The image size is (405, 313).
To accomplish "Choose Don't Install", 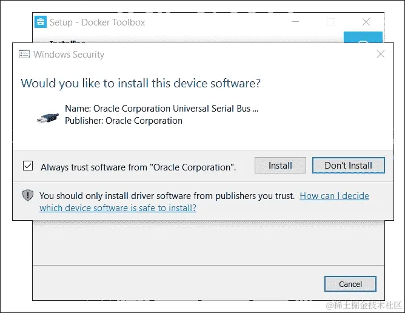I will tap(349, 166).
